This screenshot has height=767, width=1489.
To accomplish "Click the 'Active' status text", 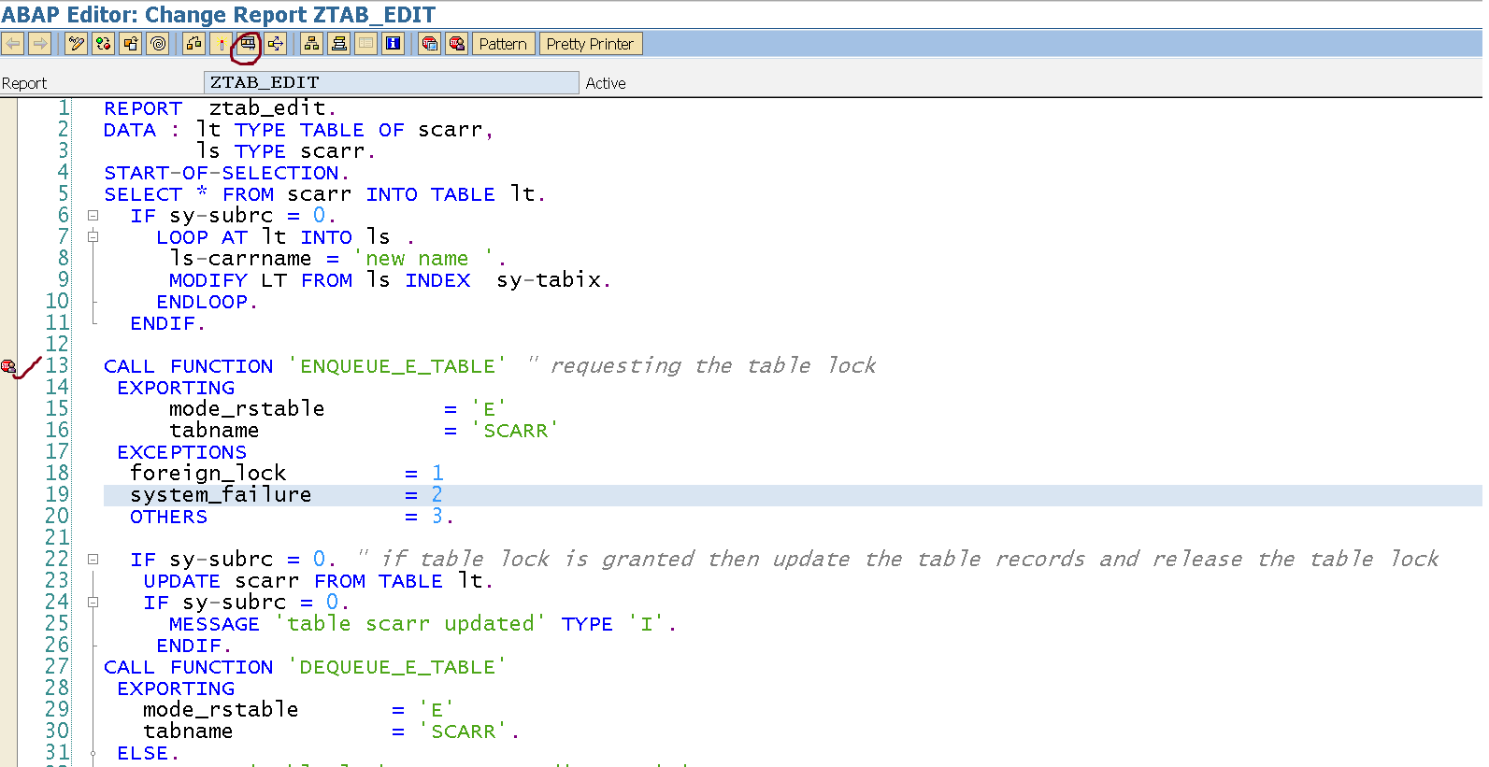I will coord(606,83).
